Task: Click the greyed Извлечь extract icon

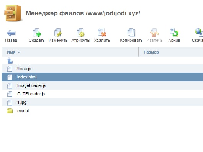Action: click(154, 33)
